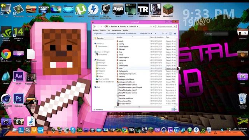Switch to large icons view in status bar
Image resolution: width=249 pixels, height=140 pixels.
click(x=176, y=109)
